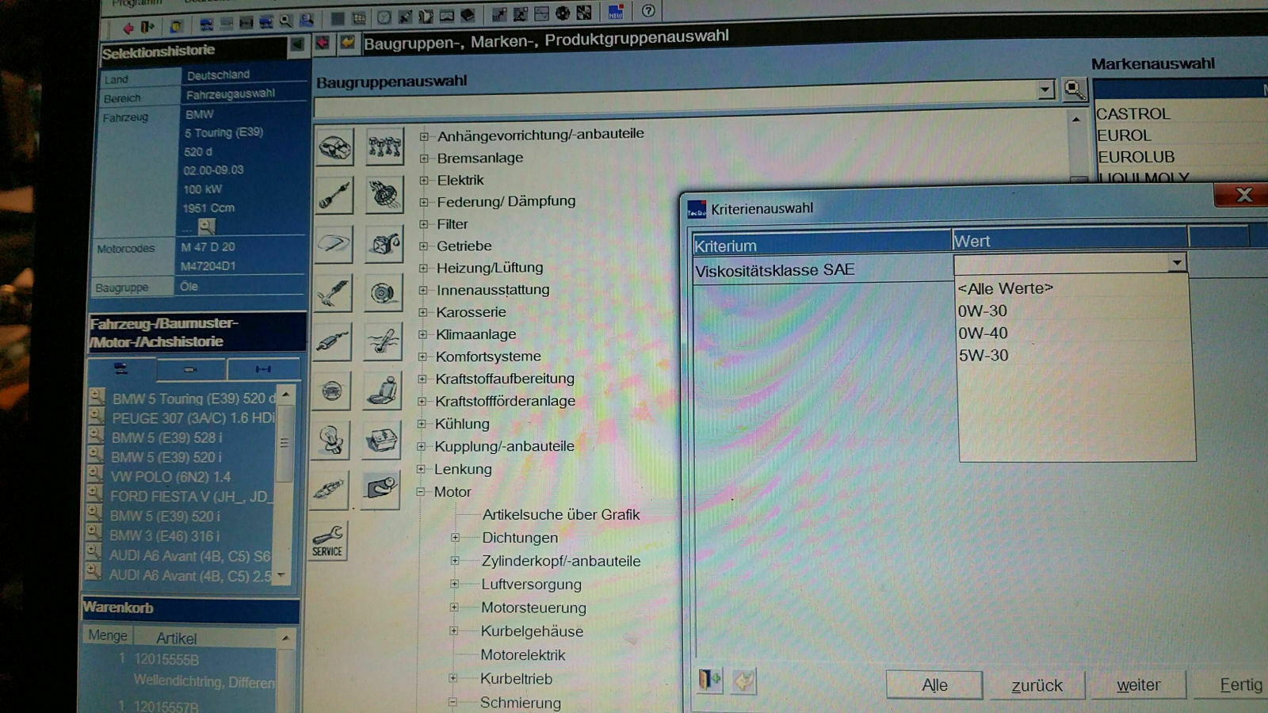Viewport: 1268px width, 713px height.
Task: Collapse the Motor tree node
Action: [421, 492]
